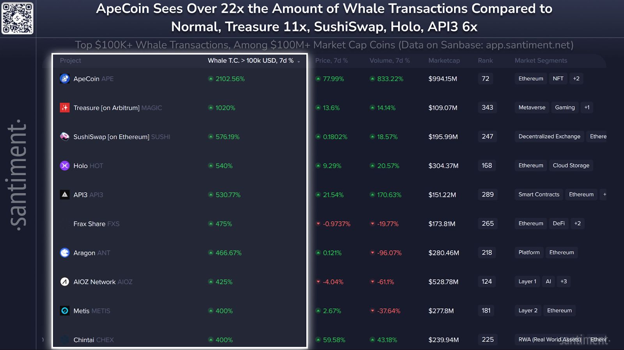Click the AIOZ Network logo icon
The width and height of the screenshot is (624, 350).
click(x=65, y=281)
